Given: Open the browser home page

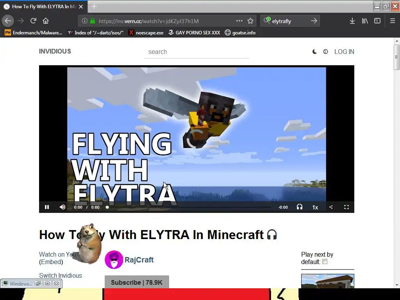Looking at the screenshot, I should click(x=46, y=21).
